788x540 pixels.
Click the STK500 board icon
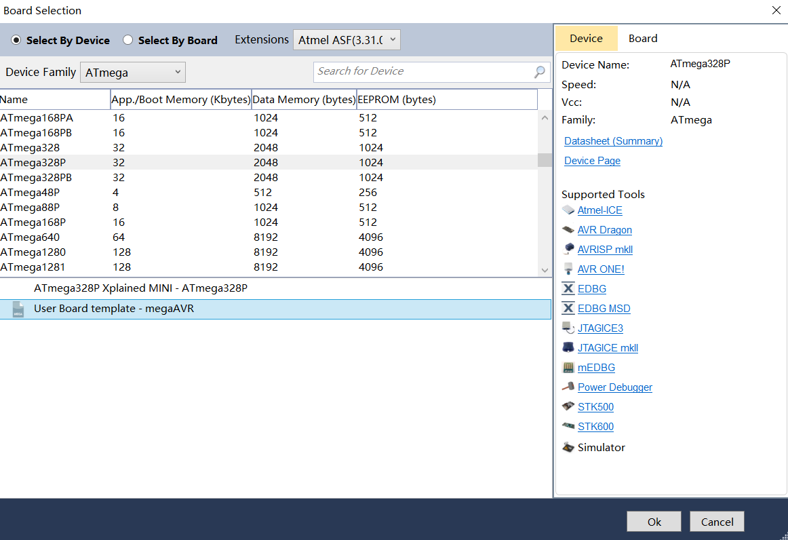(x=568, y=406)
